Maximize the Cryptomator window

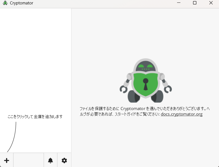[x=195, y=3]
